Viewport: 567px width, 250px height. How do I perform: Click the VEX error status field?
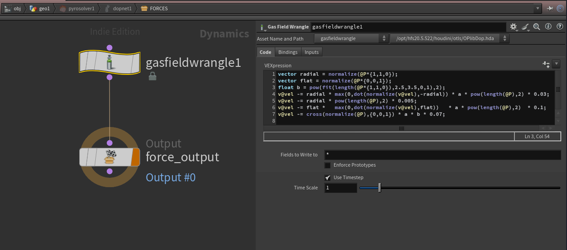[x=389, y=136]
